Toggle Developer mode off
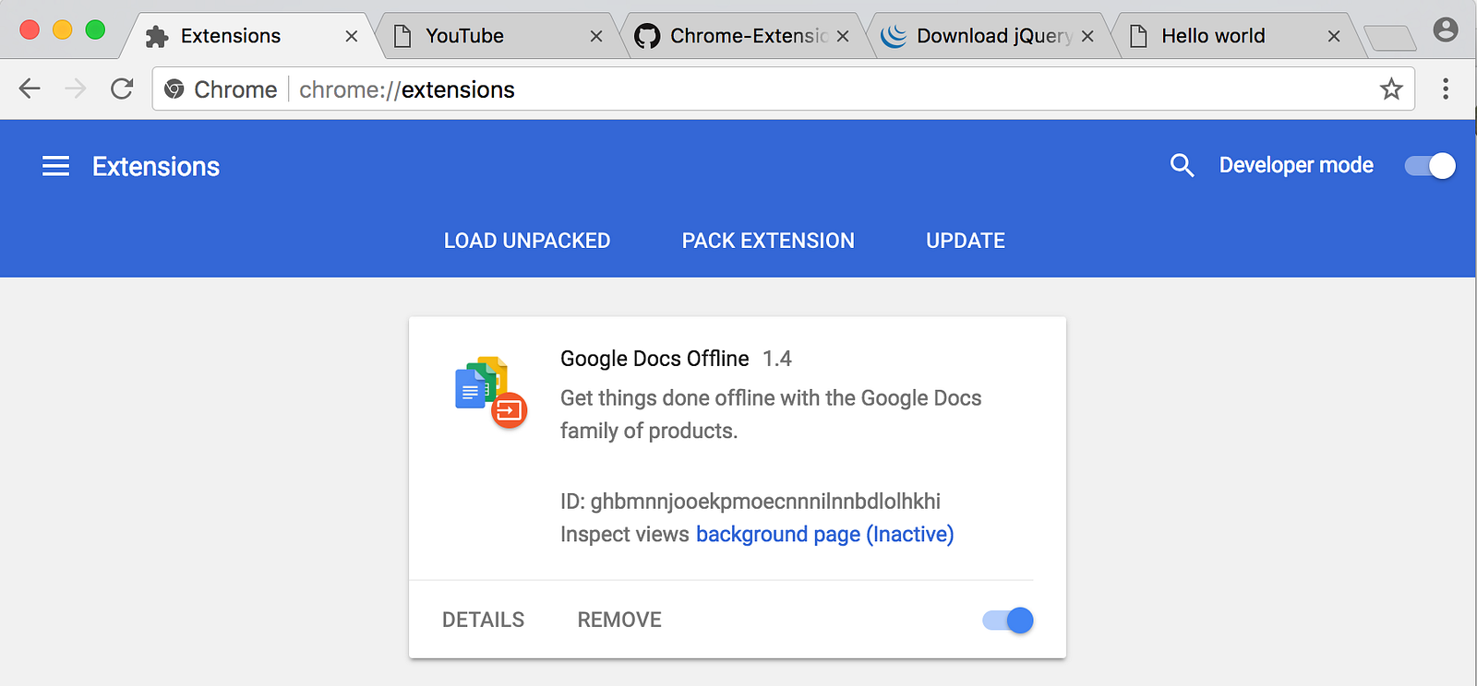Image resolution: width=1477 pixels, height=686 pixels. point(1430,165)
